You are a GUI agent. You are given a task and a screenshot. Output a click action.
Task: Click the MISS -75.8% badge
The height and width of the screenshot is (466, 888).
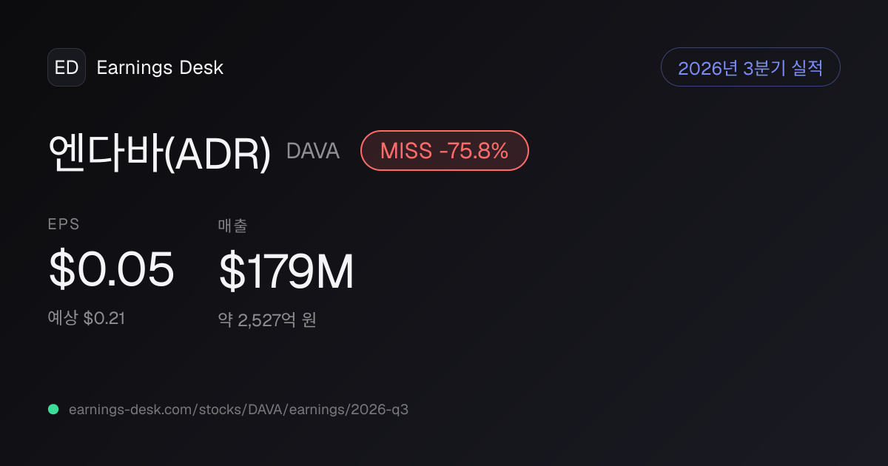click(445, 151)
